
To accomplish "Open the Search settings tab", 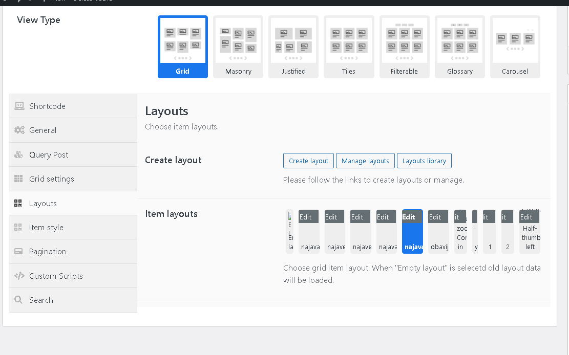I will 41,300.
